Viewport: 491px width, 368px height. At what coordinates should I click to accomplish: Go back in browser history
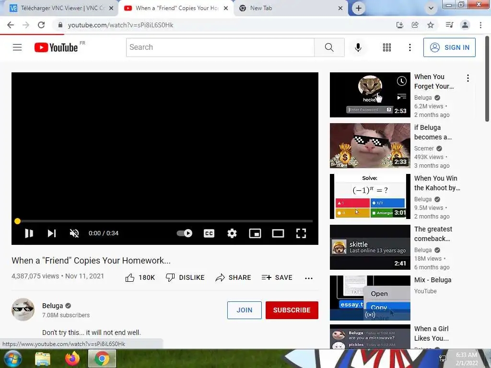[11, 25]
